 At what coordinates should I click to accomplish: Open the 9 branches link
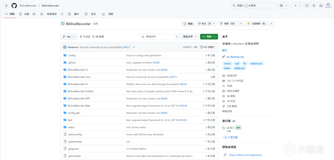(x=85, y=37)
